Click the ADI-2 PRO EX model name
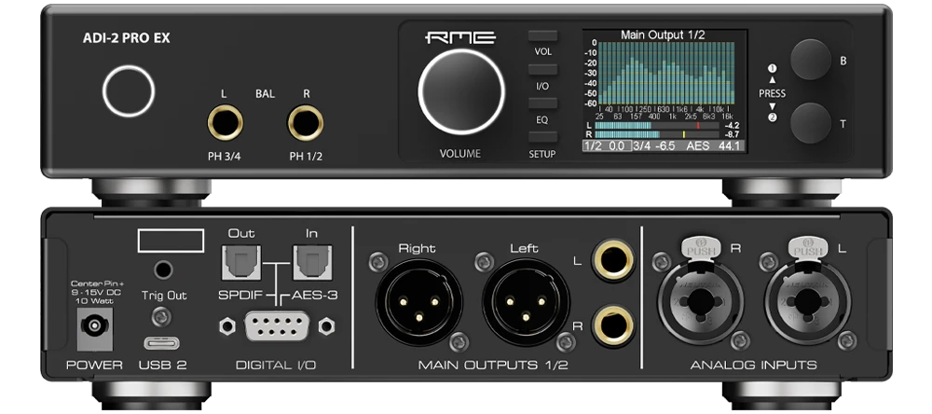Viewport: 932px width, 414px height. (x=126, y=38)
